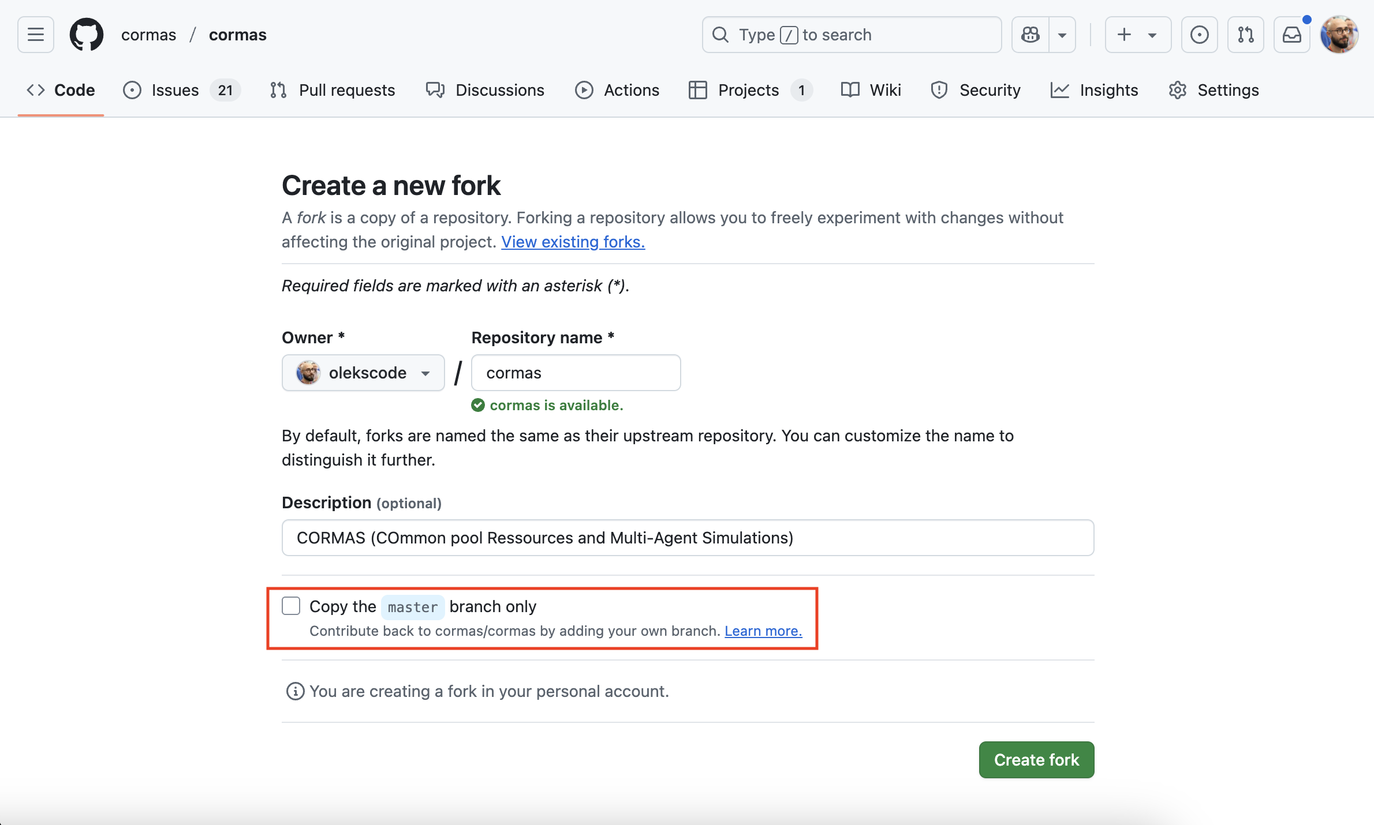The height and width of the screenshot is (825, 1374).
Task: Follow the View existing forks link
Action: tap(573, 242)
